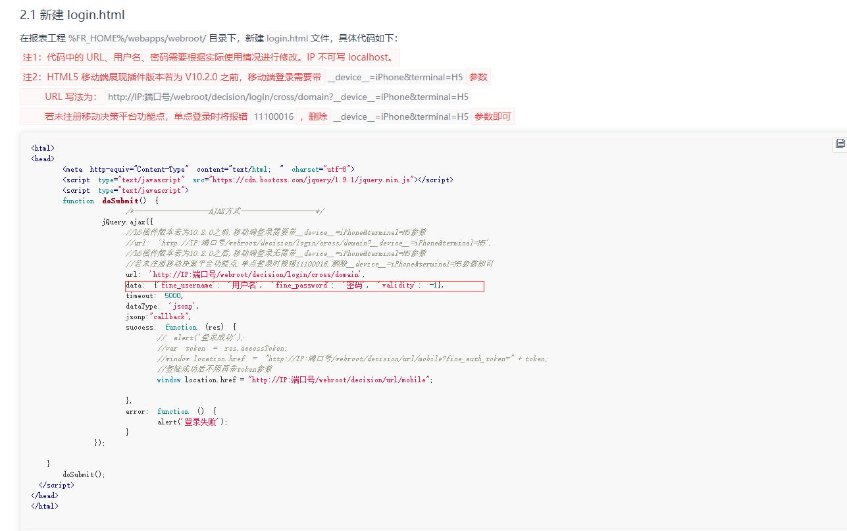Click the '//登陆成功后不用再带token参数' comment
This screenshot has width=847, height=531.
coord(215,369)
